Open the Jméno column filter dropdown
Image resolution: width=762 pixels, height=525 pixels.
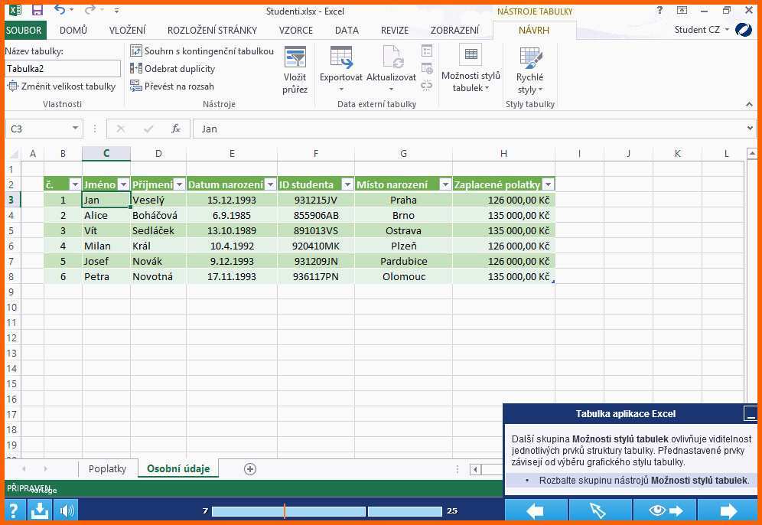click(122, 184)
